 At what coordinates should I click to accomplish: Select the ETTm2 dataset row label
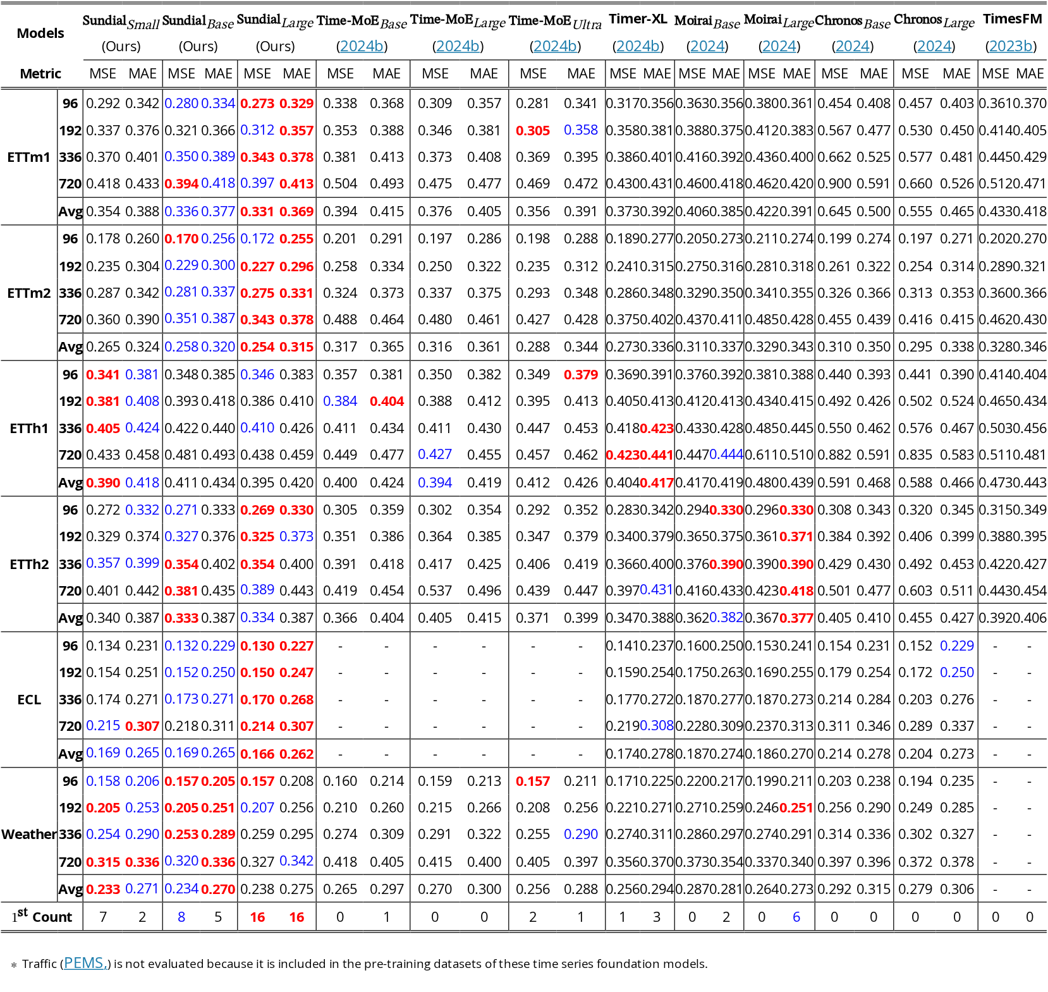(28, 293)
